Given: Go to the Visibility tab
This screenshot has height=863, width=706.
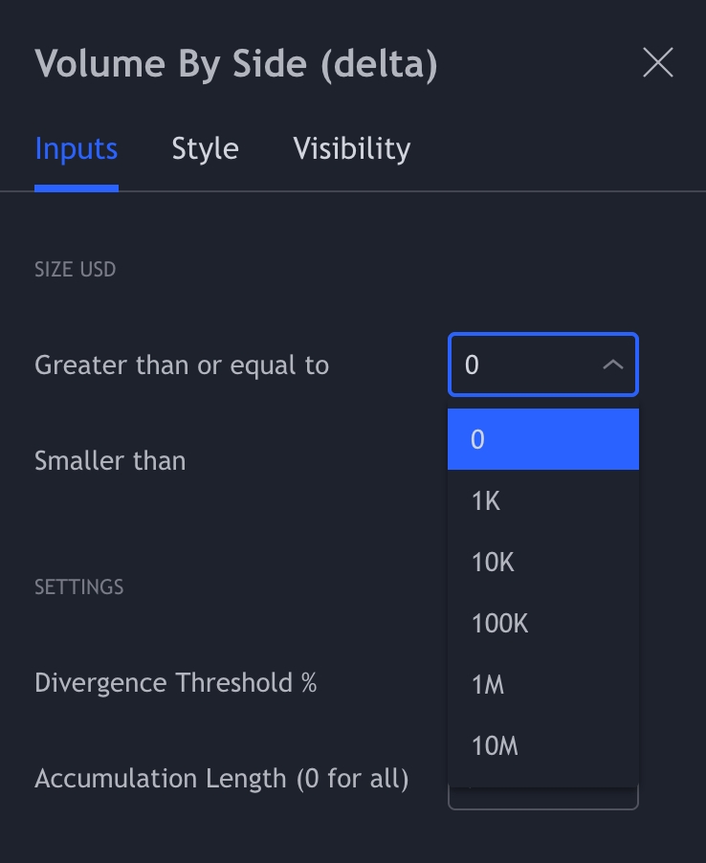Looking at the screenshot, I should tap(351, 149).
